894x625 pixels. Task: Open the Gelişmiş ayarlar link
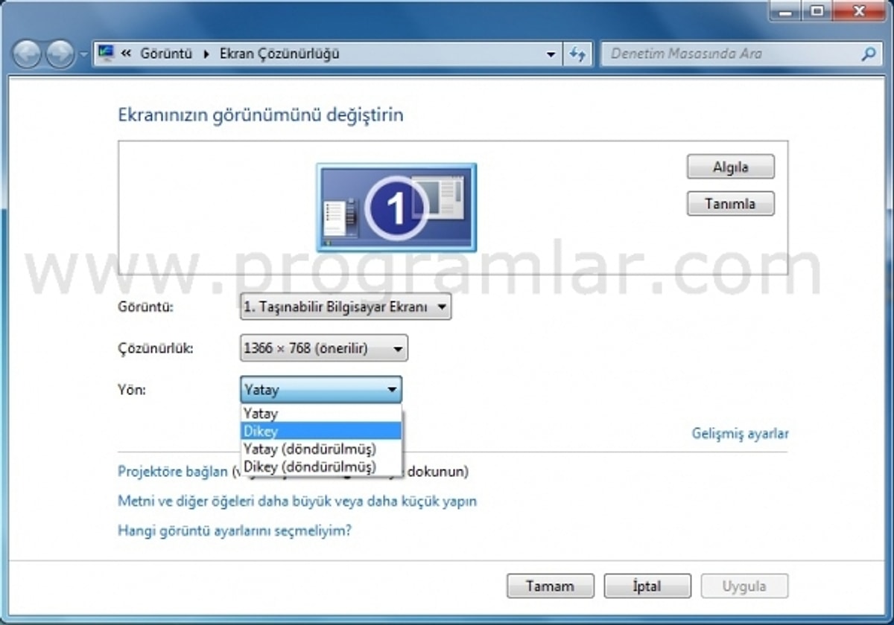point(740,433)
